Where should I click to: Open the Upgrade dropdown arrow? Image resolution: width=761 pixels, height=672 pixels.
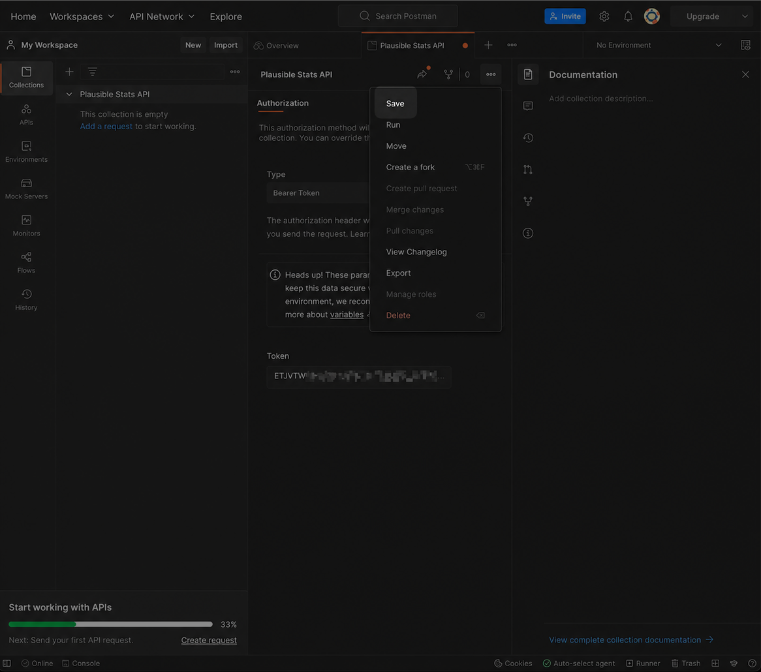point(745,16)
